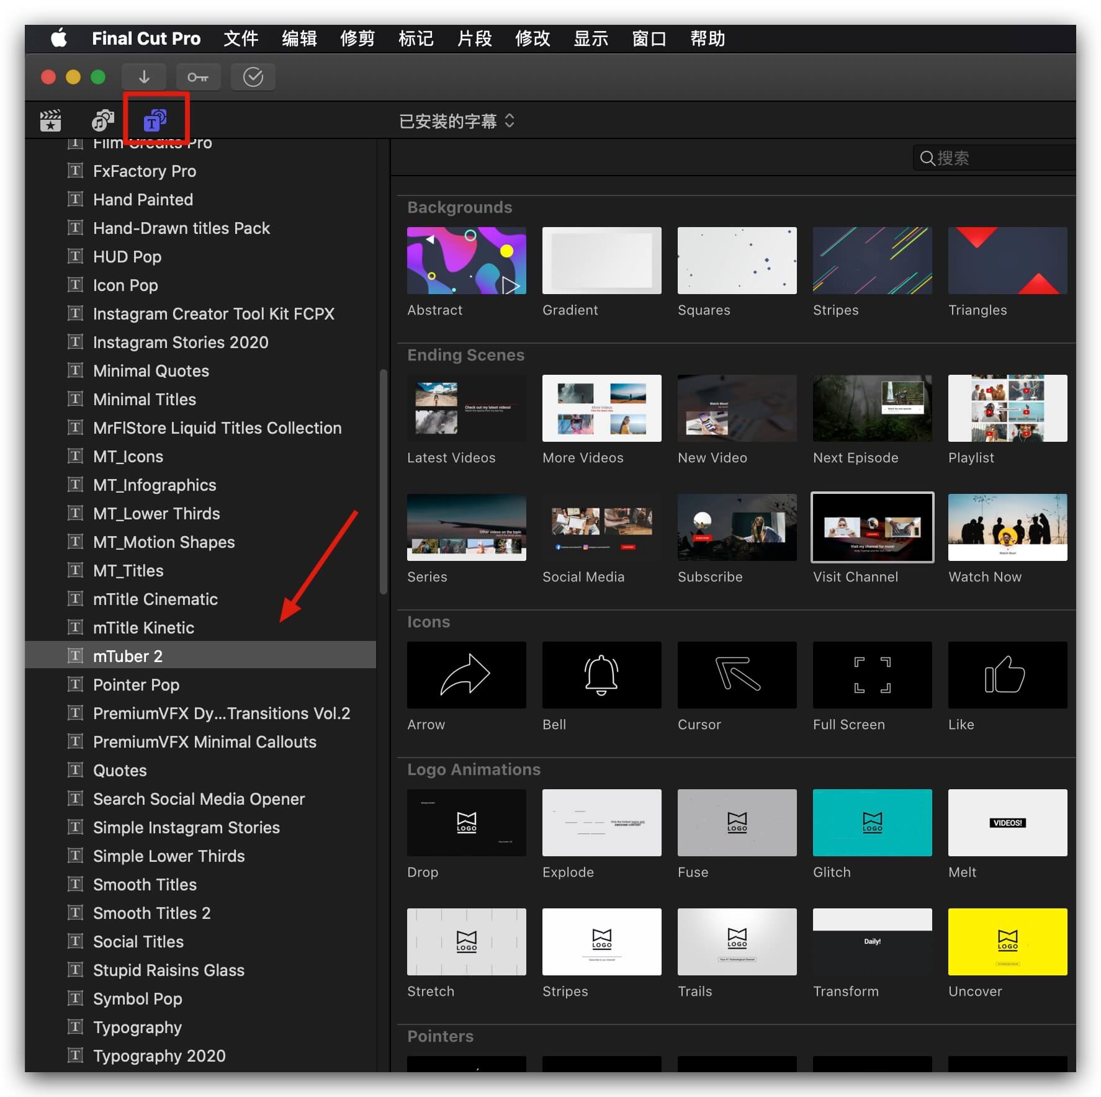The image size is (1101, 1097).
Task: Select the Melt logo animation
Action: tap(1007, 823)
